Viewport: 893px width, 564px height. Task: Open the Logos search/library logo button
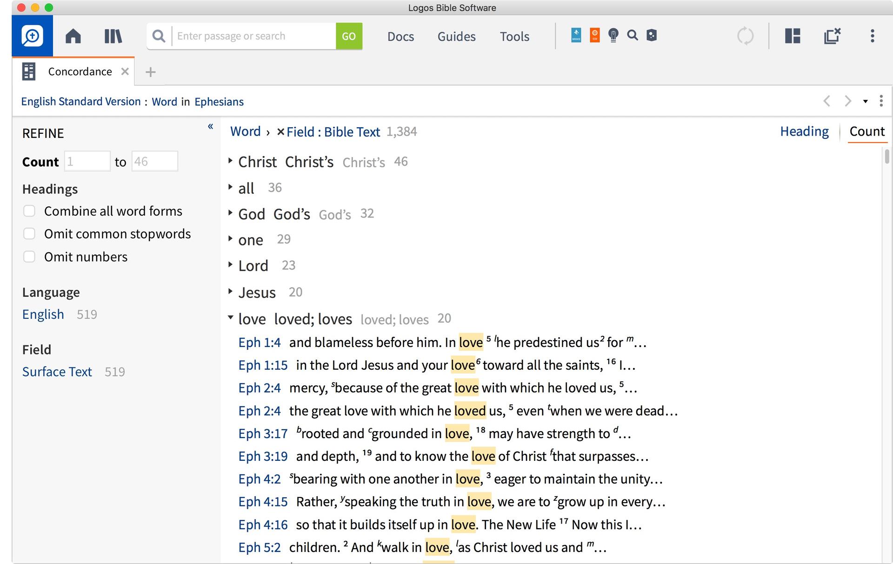(32, 36)
